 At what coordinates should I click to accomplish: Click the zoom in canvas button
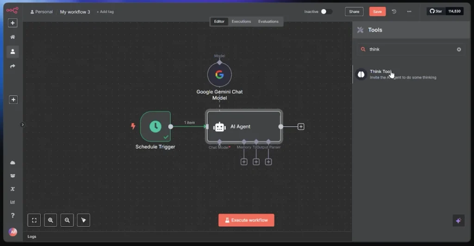point(50,221)
